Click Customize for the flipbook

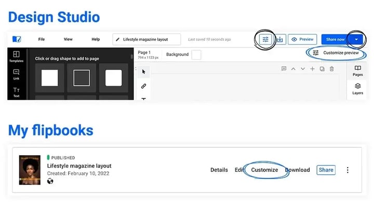tap(264, 170)
